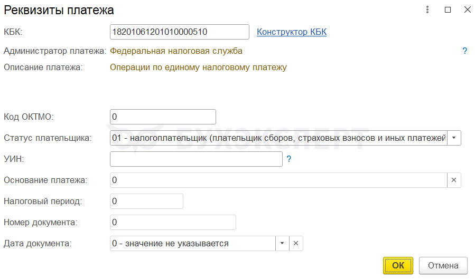Open the Дата документа dropdown arrow

coord(282,243)
